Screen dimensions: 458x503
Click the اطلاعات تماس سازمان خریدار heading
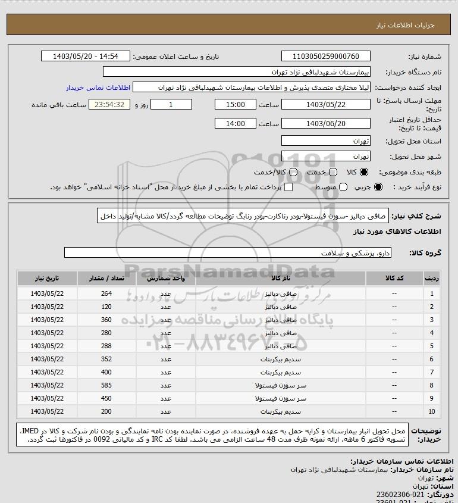click(402, 461)
